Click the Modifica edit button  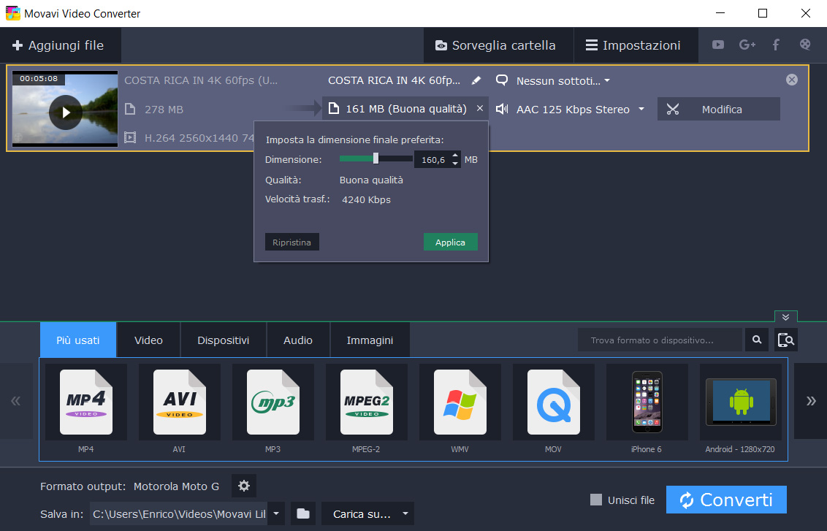[718, 109]
